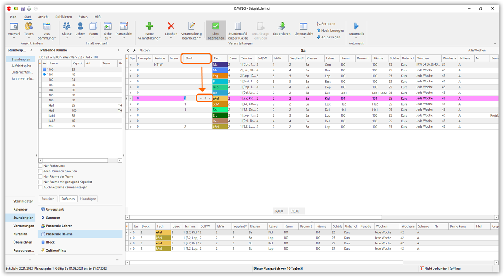The width and height of the screenshot is (504, 277).
Task: Open the Publizieren ribbon tab
Action: (x=64, y=17)
